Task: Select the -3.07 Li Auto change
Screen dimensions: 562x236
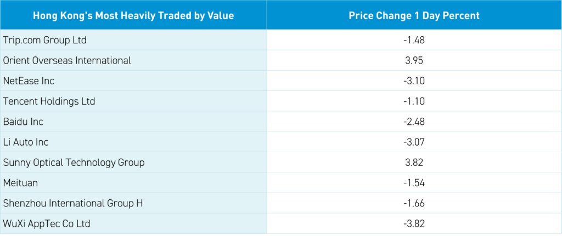Action: (414, 142)
